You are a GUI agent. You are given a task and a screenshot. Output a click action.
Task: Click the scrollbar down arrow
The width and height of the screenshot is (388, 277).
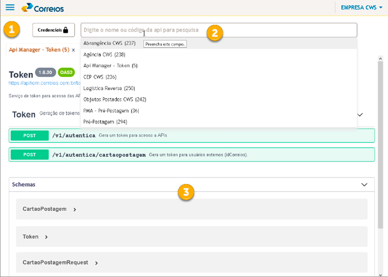(380, 275)
